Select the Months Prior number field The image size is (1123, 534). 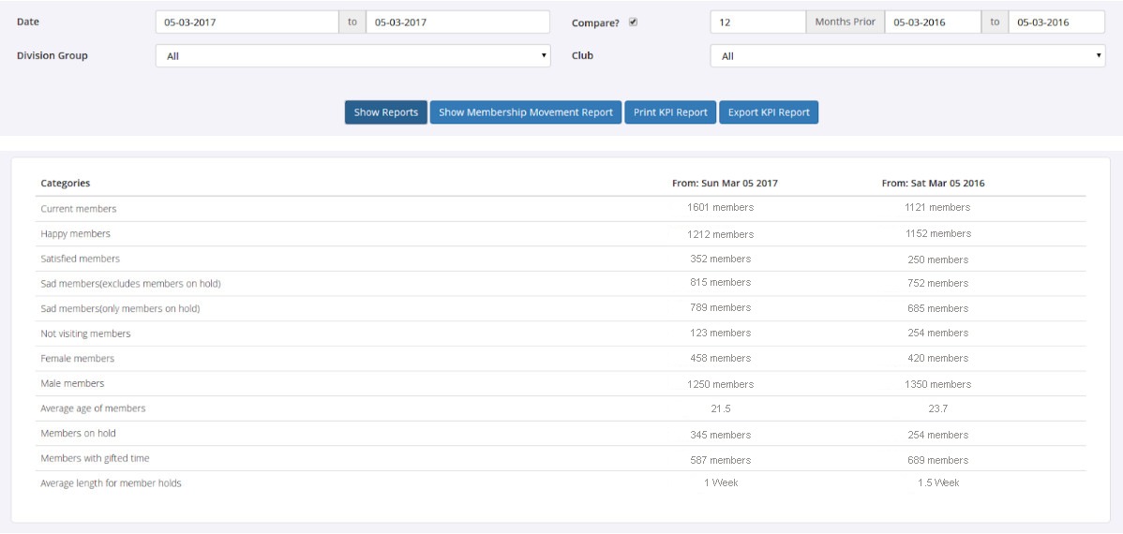click(x=757, y=22)
